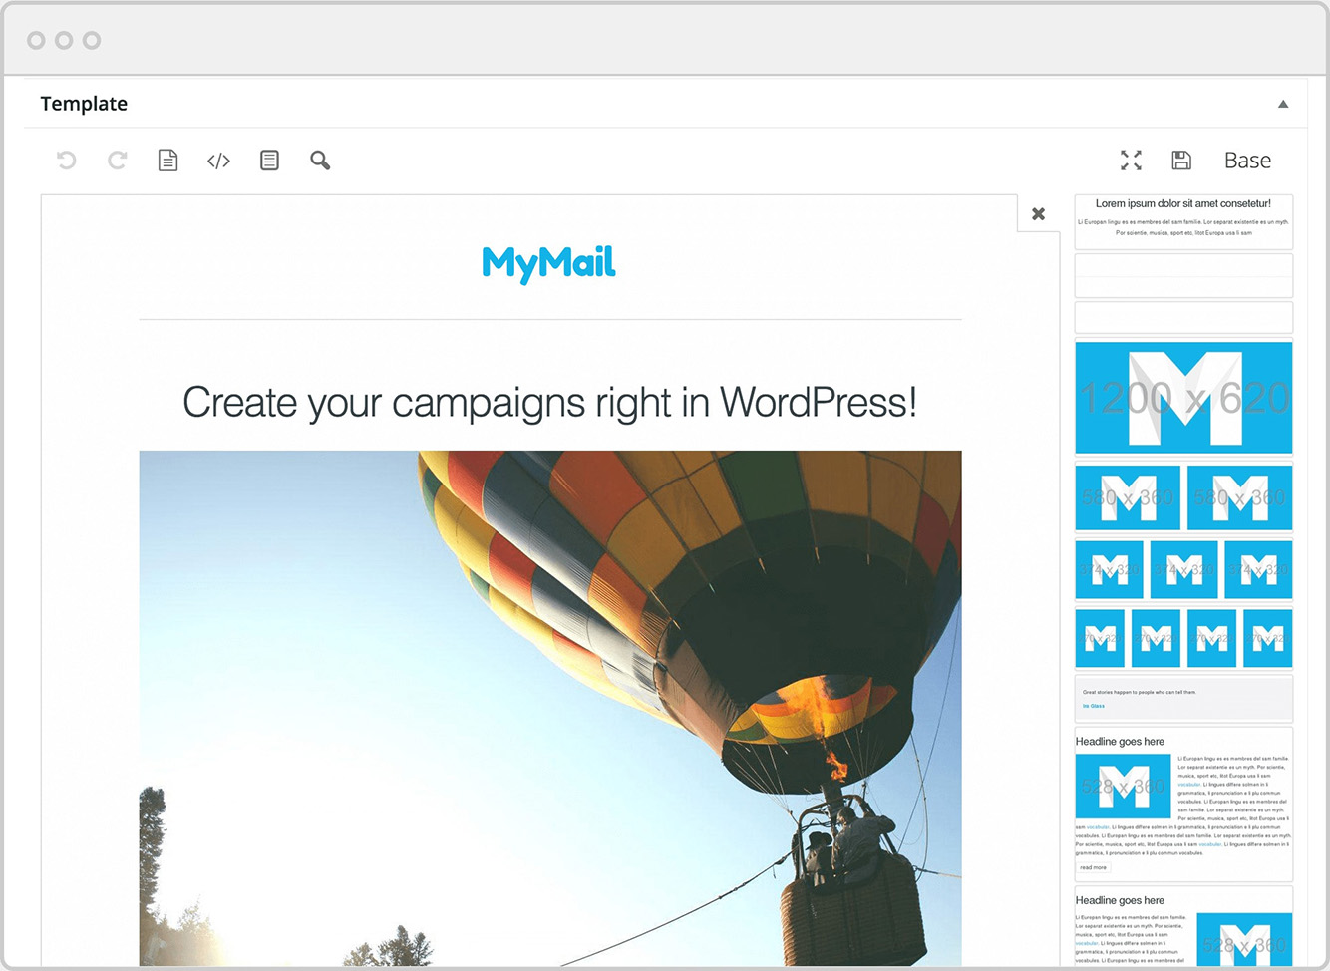Close the editor canvas overlay
Screen dimensions: 1330x971
coord(1038,213)
